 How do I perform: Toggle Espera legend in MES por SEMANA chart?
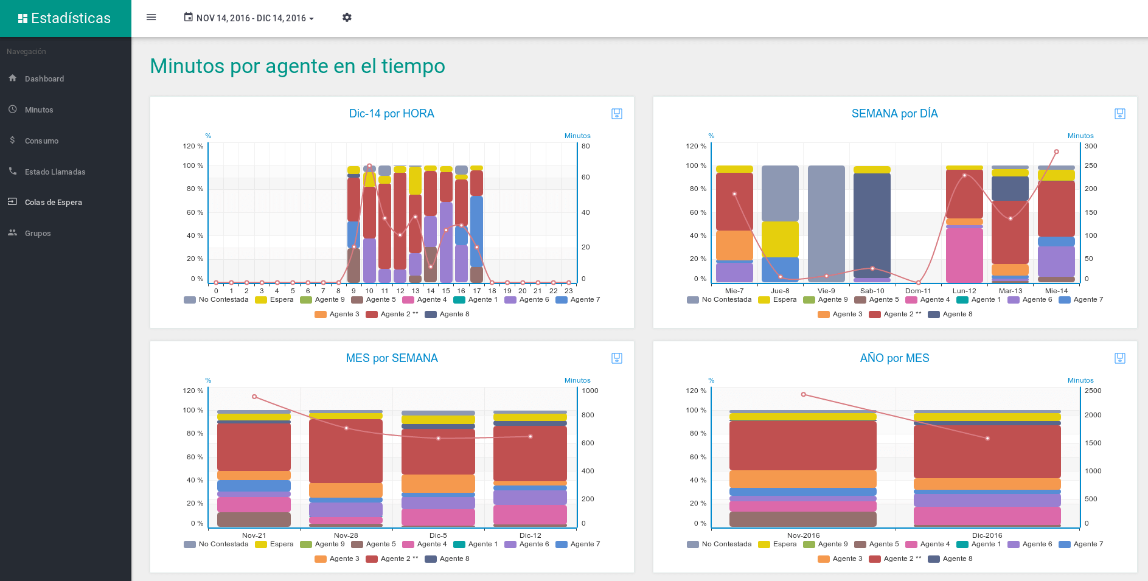click(x=274, y=544)
